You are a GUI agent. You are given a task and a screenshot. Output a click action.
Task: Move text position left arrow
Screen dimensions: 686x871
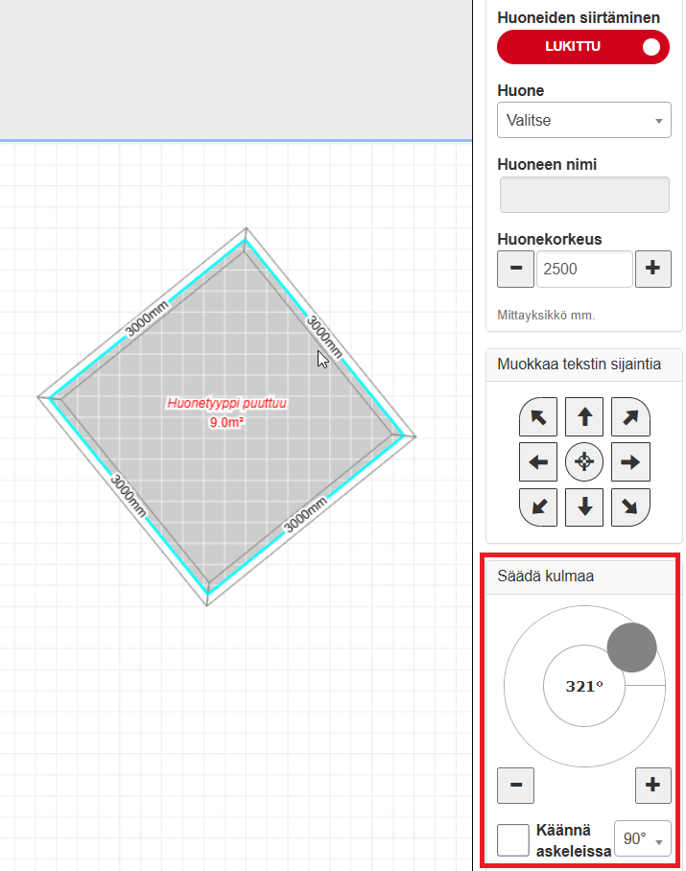(x=538, y=462)
